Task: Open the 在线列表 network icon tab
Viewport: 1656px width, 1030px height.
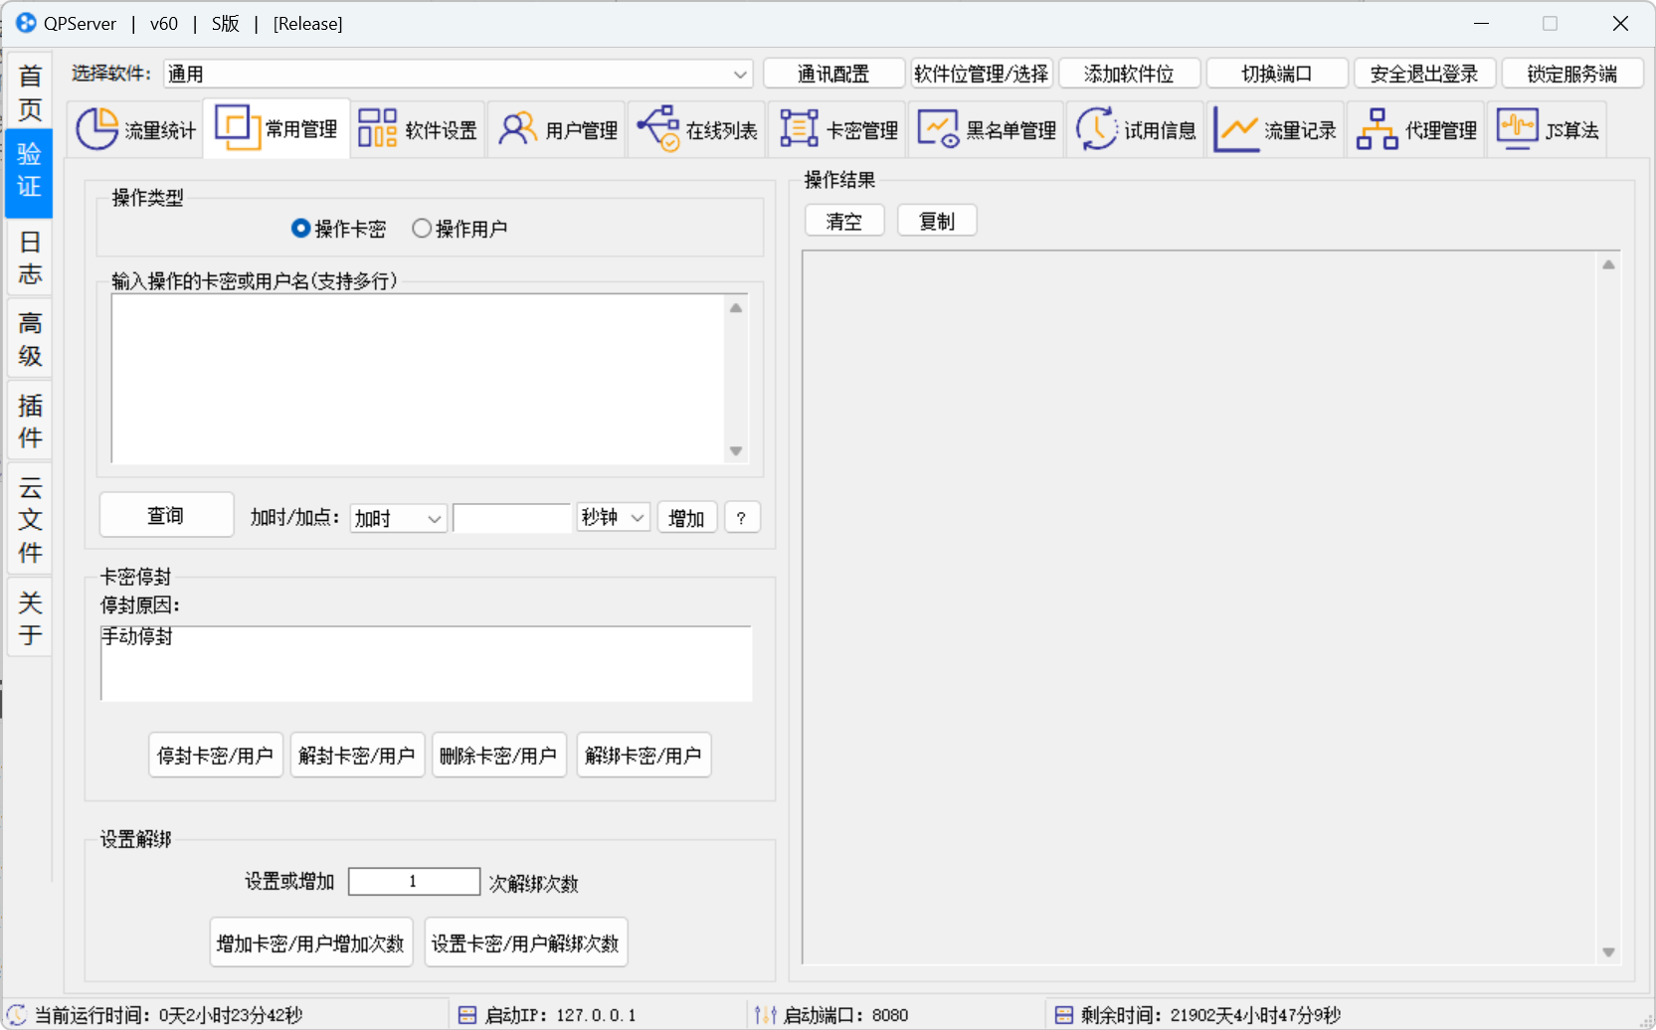Action: point(697,130)
